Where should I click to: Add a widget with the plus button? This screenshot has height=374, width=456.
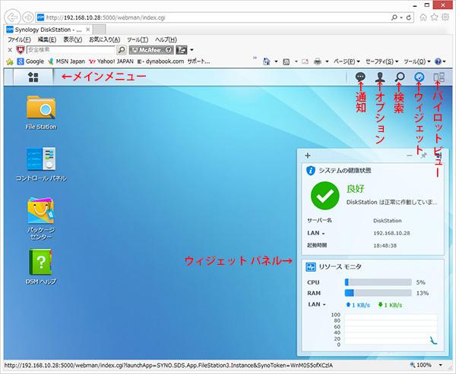(x=308, y=156)
